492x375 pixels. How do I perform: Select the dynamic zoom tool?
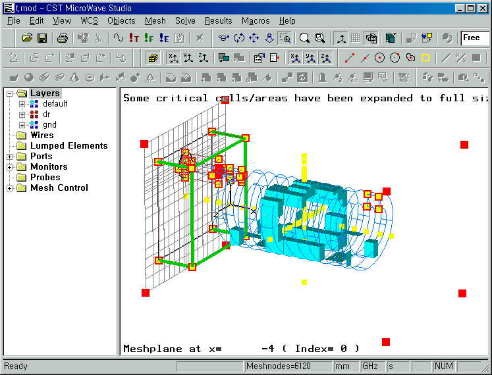(x=269, y=38)
